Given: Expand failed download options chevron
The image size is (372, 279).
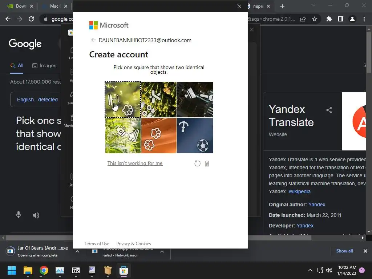Looking at the screenshot, I should tap(162, 251).
